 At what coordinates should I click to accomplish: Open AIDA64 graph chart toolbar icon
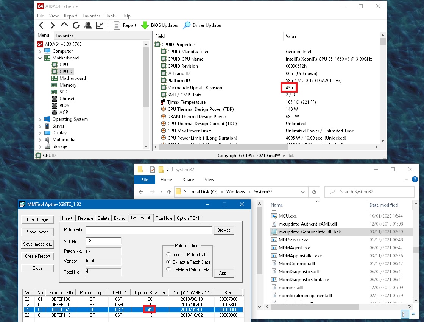click(100, 25)
